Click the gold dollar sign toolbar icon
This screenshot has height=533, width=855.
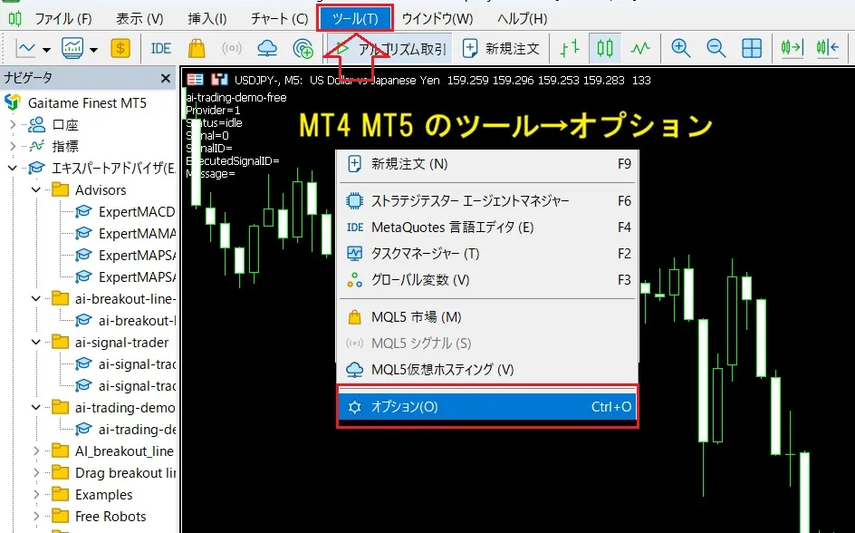[120, 48]
